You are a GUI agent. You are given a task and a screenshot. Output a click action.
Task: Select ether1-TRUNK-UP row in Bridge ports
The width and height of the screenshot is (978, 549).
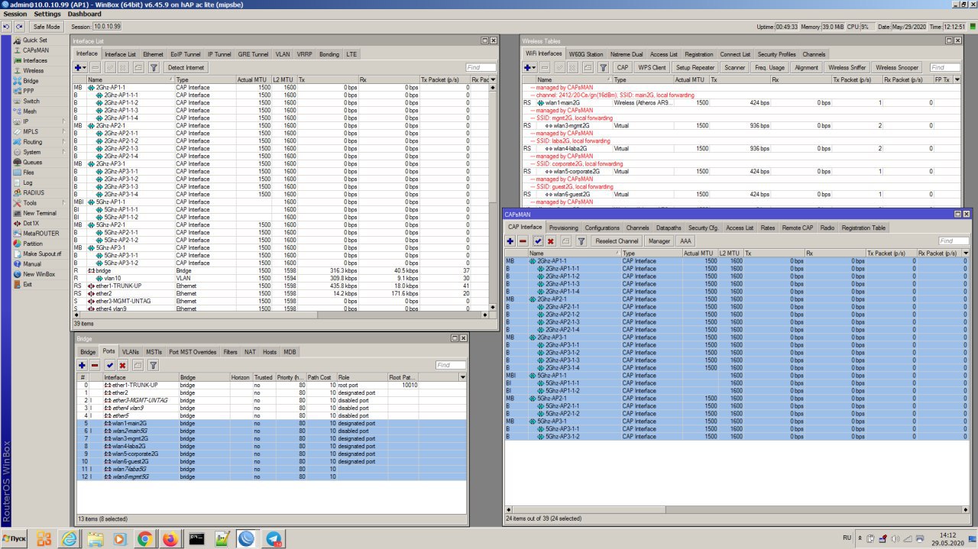[x=271, y=385]
